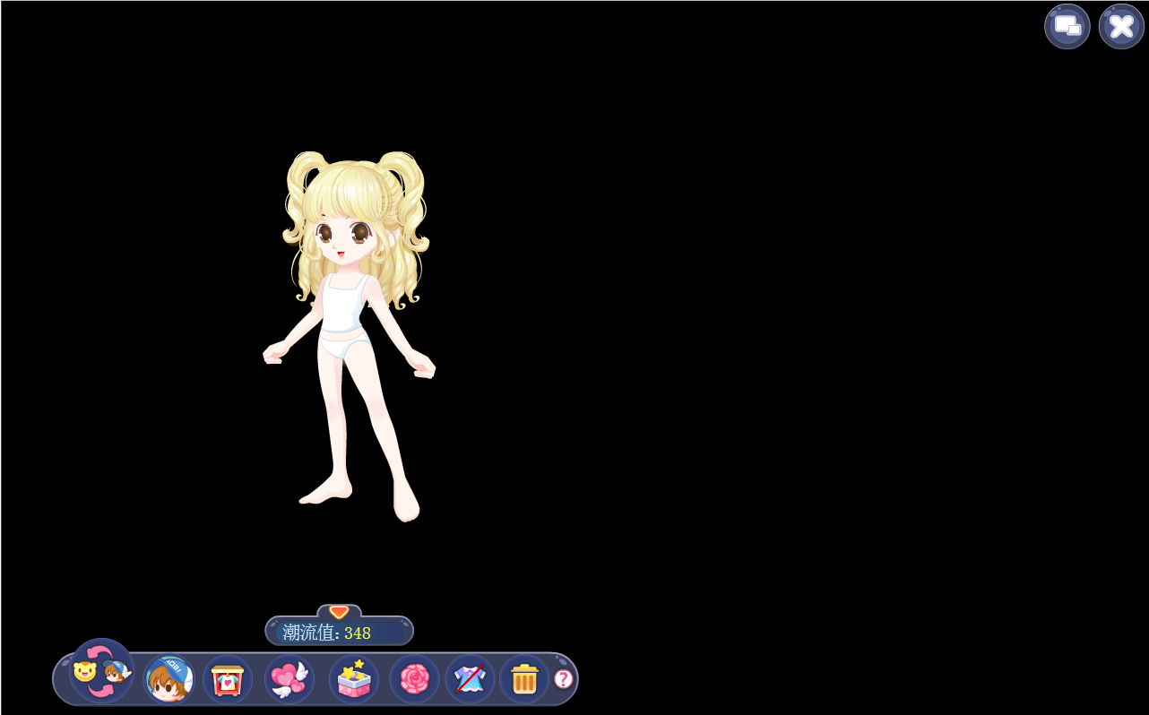The width and height of the screenshot is (1149, 715).
Task: Click the winged pink hearts icon
Action: (x=289, y=679)
